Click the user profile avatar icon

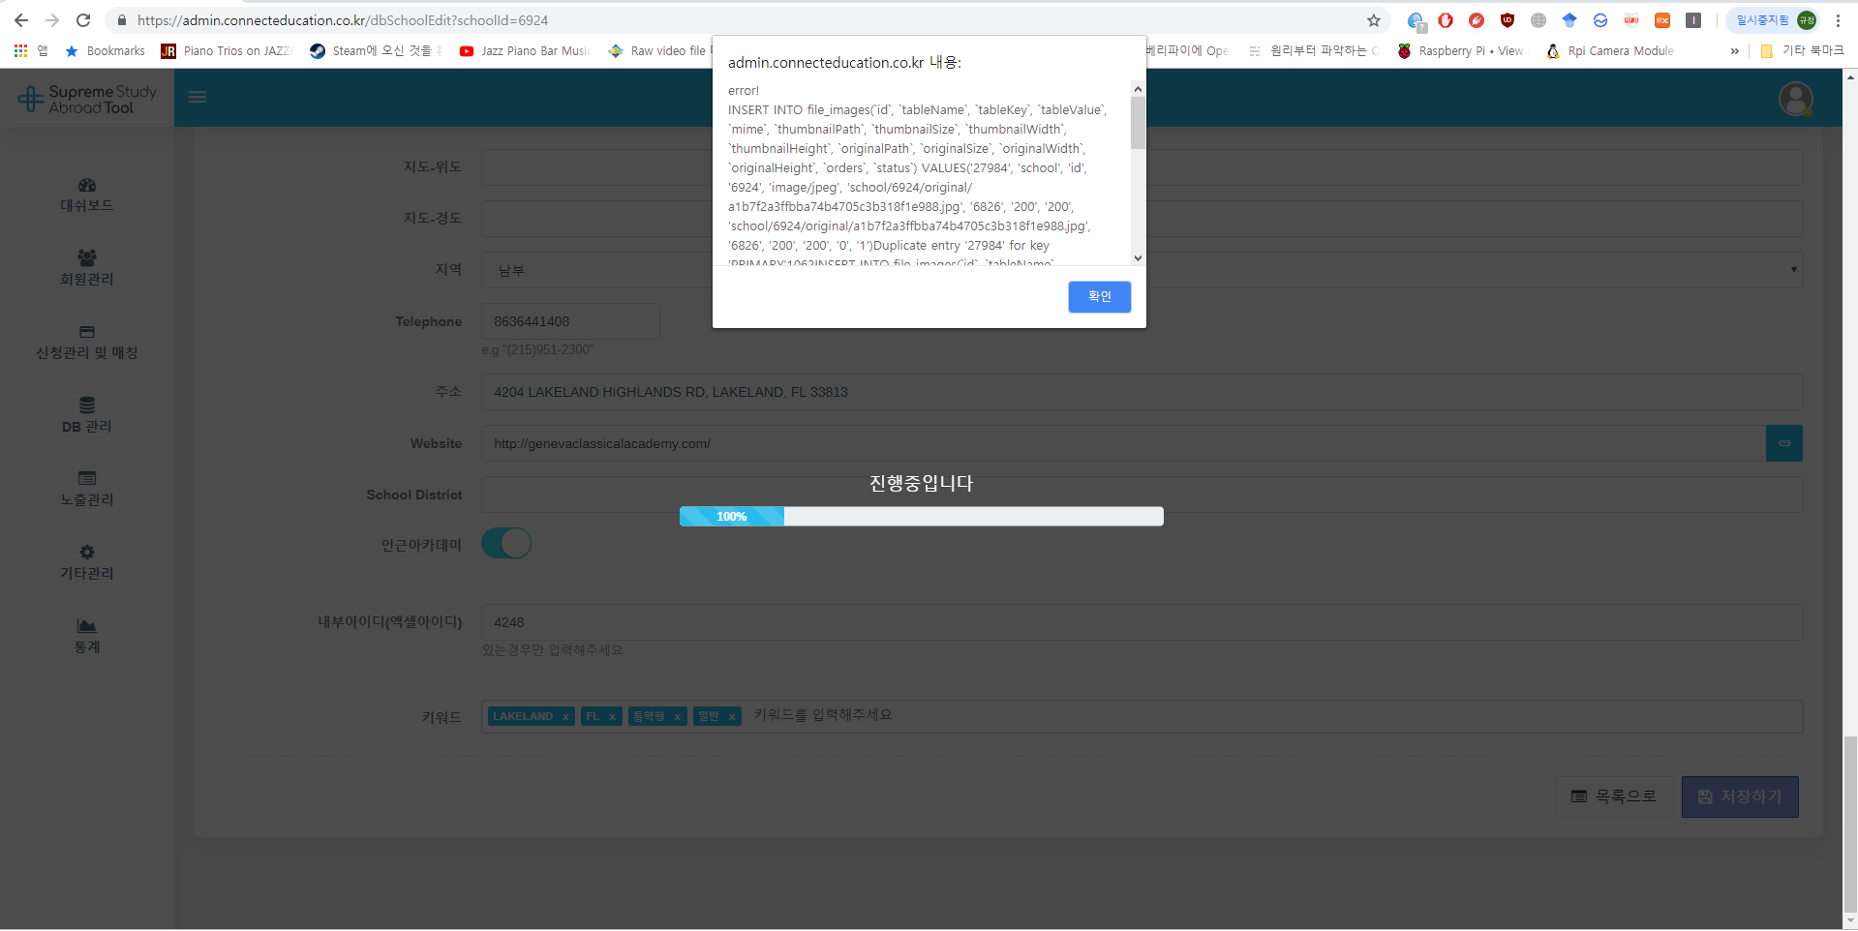point(1795,99)
